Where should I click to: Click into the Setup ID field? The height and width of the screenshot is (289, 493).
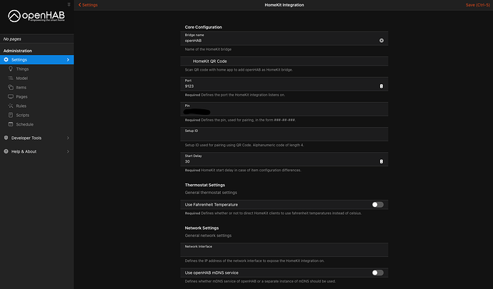pos(284,134)
